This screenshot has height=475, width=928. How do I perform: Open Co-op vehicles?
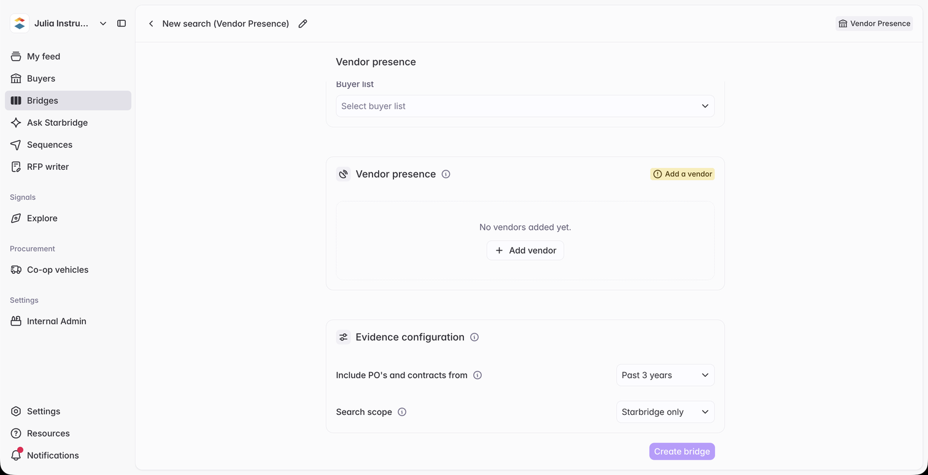[x=68, y=270]
